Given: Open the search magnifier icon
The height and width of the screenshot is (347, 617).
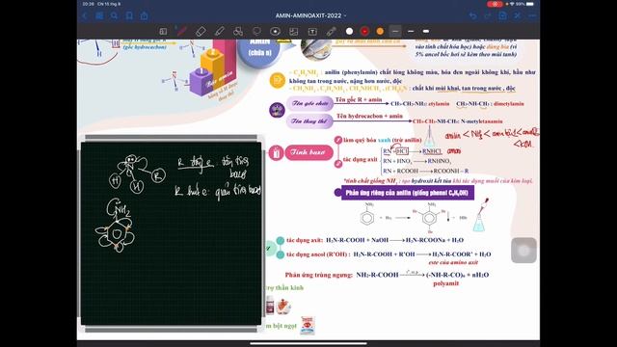Looking at the screenshot, I should point(114,15).
